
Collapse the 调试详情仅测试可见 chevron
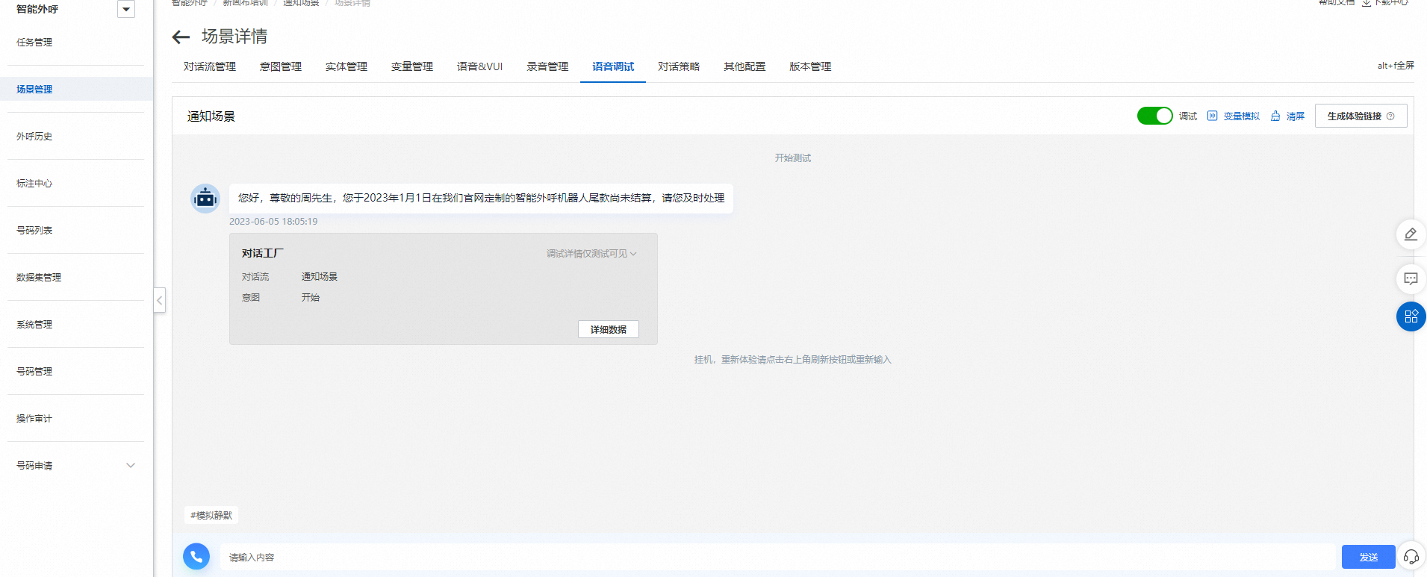click(633, 254)
